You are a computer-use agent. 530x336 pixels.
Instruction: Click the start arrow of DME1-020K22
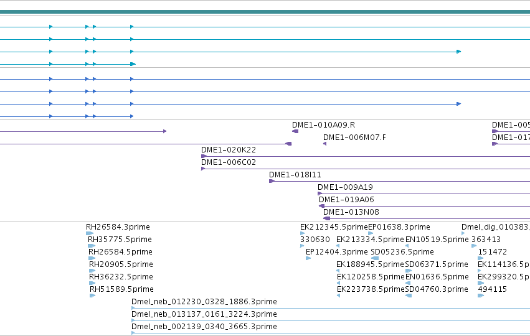point(204,156)
